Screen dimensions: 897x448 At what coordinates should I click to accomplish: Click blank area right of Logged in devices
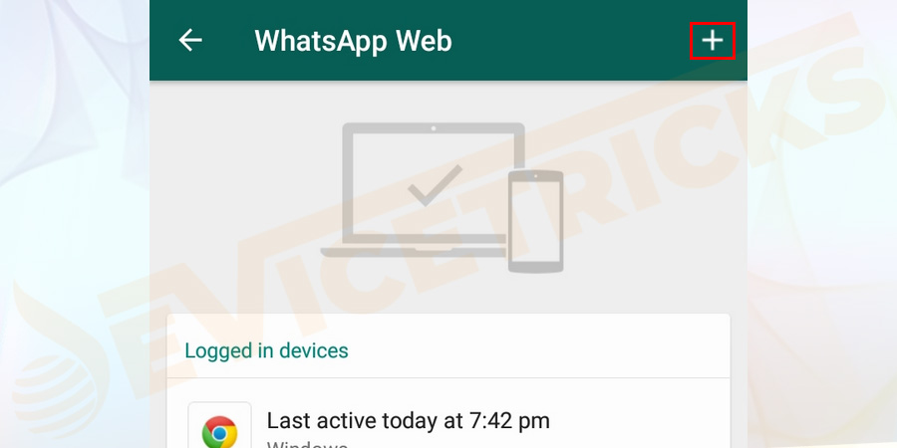(x=538, y=350)
